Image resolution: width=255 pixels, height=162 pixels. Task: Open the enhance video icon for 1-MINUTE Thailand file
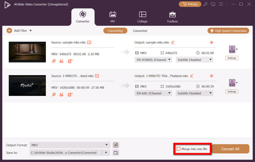click(x=70, y=95)
